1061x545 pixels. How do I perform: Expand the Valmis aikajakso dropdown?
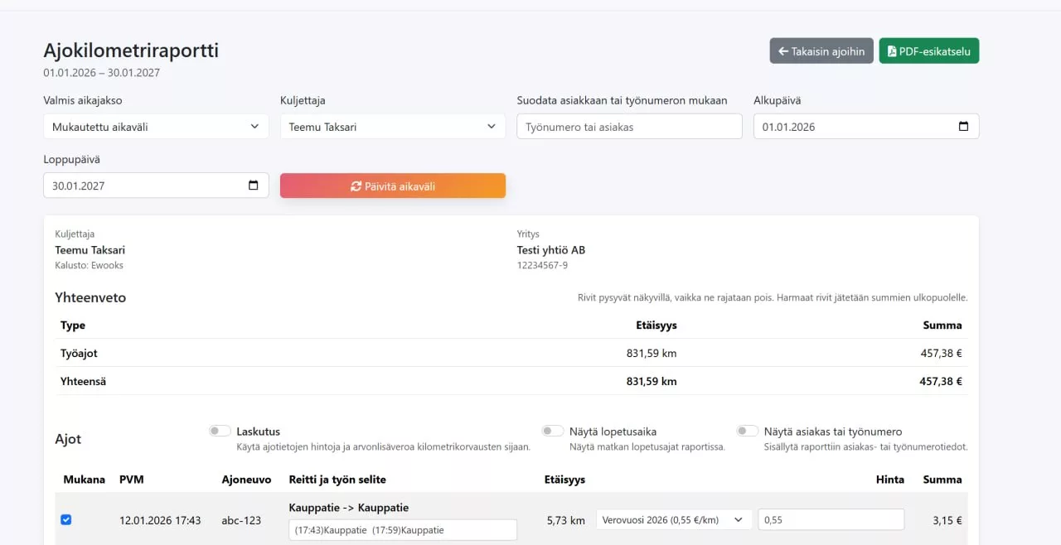(x=156, y=127)
